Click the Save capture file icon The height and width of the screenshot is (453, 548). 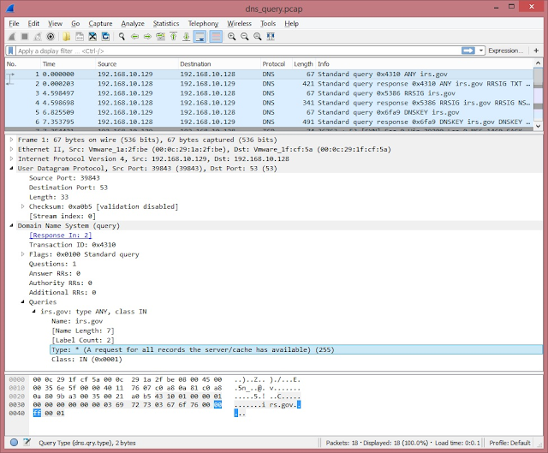(80, 36)
